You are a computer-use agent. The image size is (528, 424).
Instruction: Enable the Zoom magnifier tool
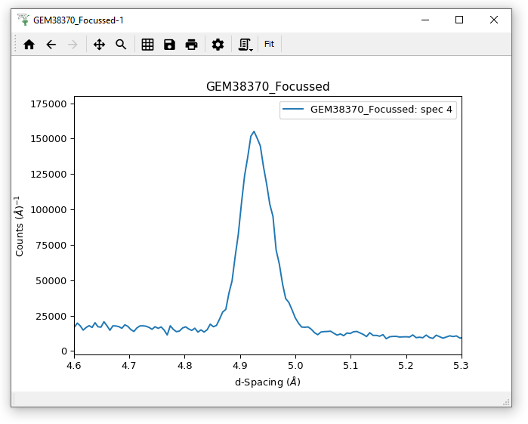point(121,45)
